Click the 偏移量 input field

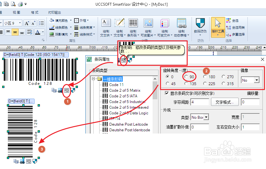pyautogui.click(x=250, y=102)
